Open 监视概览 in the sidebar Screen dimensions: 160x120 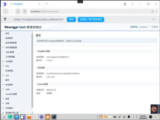(x=9, y=38)
